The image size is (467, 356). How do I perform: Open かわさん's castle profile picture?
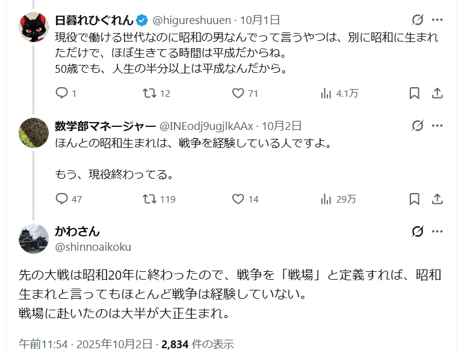[x=34, y=239]
